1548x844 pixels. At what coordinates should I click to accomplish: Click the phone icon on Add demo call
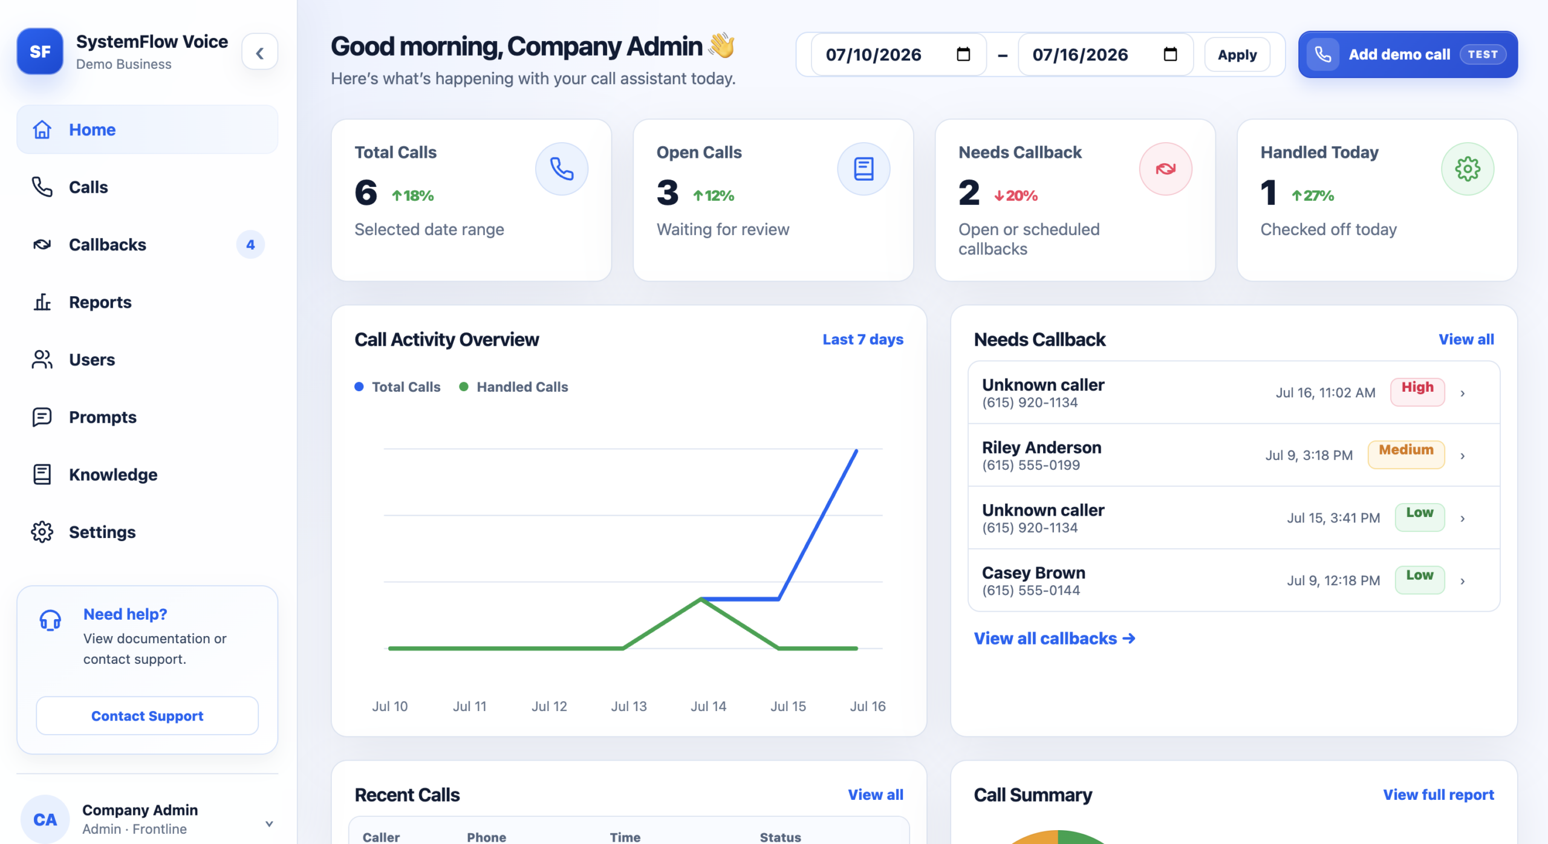click(x=1322, y=54)
